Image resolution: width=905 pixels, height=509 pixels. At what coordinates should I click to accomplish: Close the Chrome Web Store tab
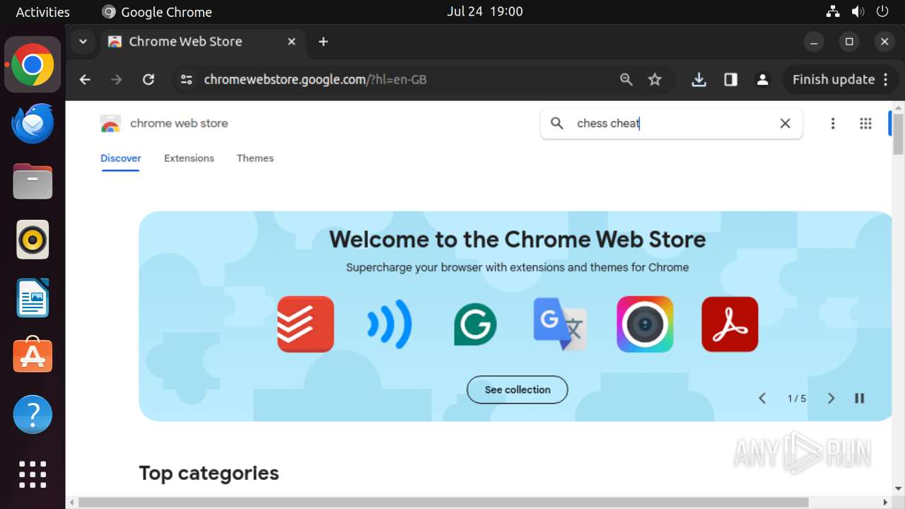[x=291, y=42]
